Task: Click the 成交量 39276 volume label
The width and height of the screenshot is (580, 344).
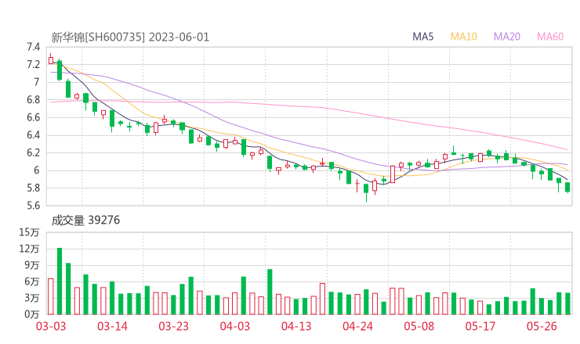Action: (x=85, y=220)
